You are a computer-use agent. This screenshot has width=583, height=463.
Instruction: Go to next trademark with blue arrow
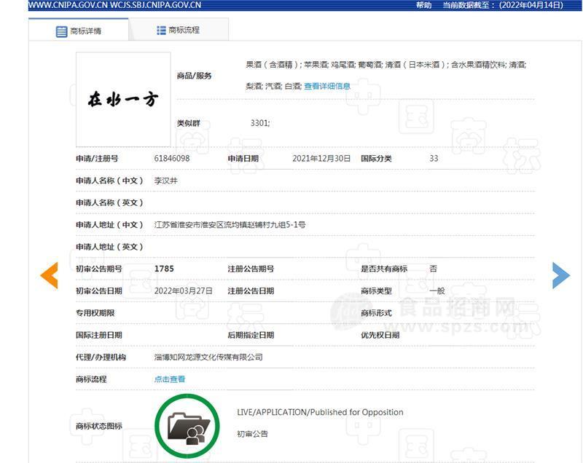click(561, 275)
